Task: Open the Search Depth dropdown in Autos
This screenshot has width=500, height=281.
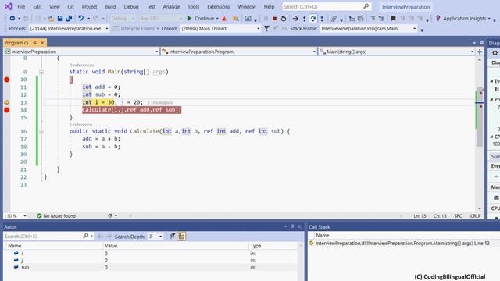Action: (x=156, y=237)
